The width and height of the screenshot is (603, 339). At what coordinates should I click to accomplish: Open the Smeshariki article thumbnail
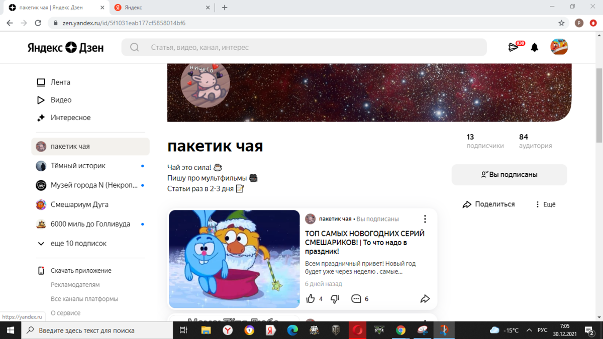click(234, 259)
